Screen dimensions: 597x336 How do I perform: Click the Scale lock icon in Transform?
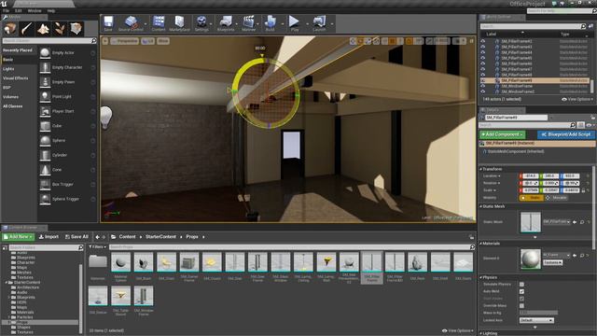click(583, 190)
